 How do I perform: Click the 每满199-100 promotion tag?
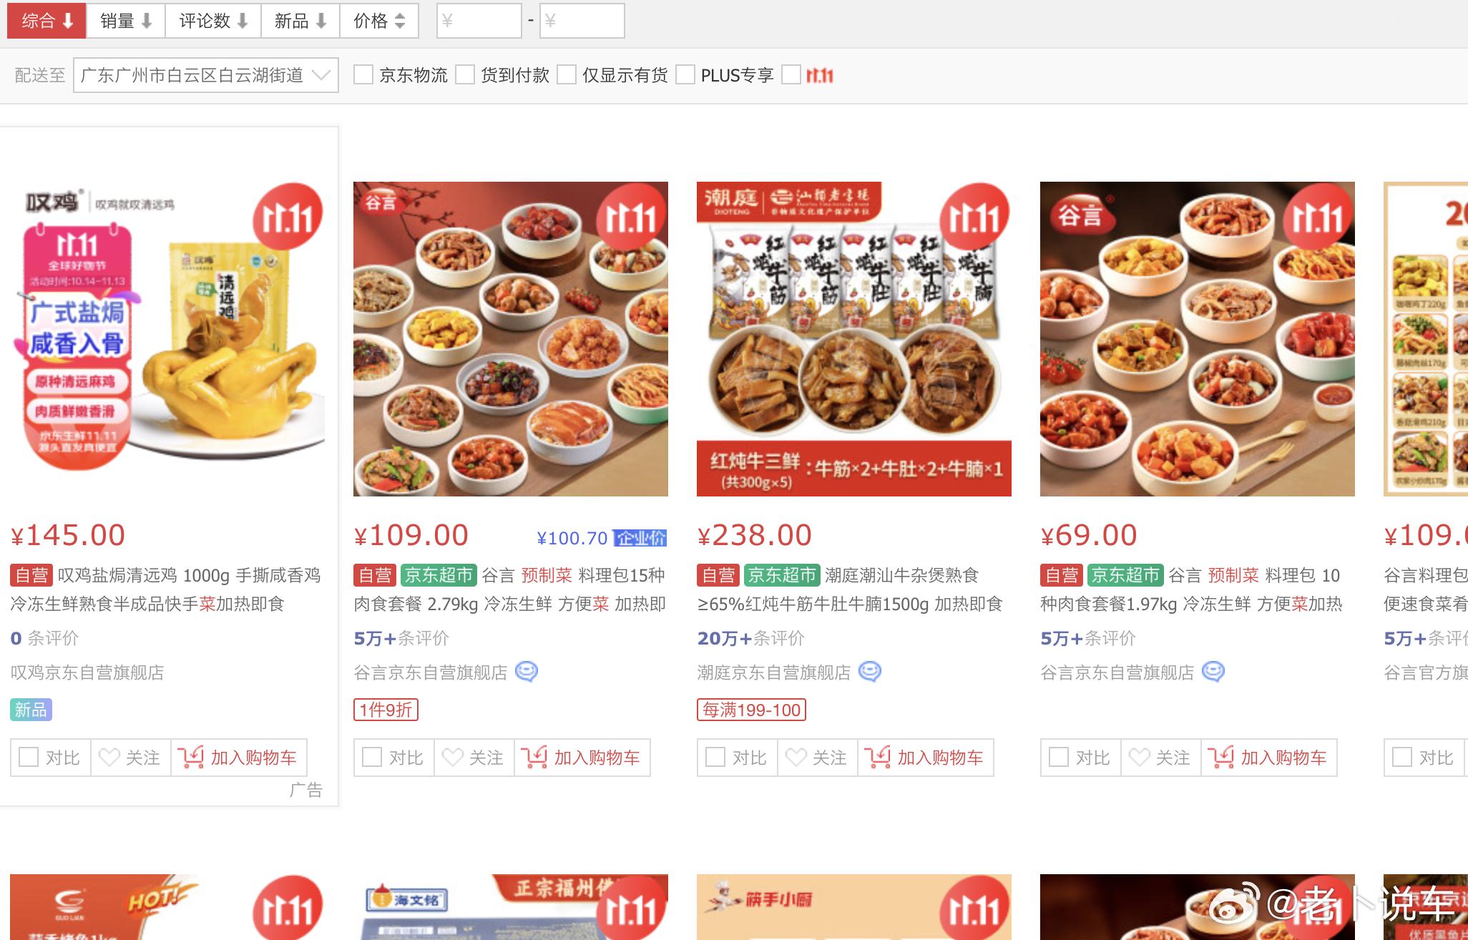coord(751,710)
